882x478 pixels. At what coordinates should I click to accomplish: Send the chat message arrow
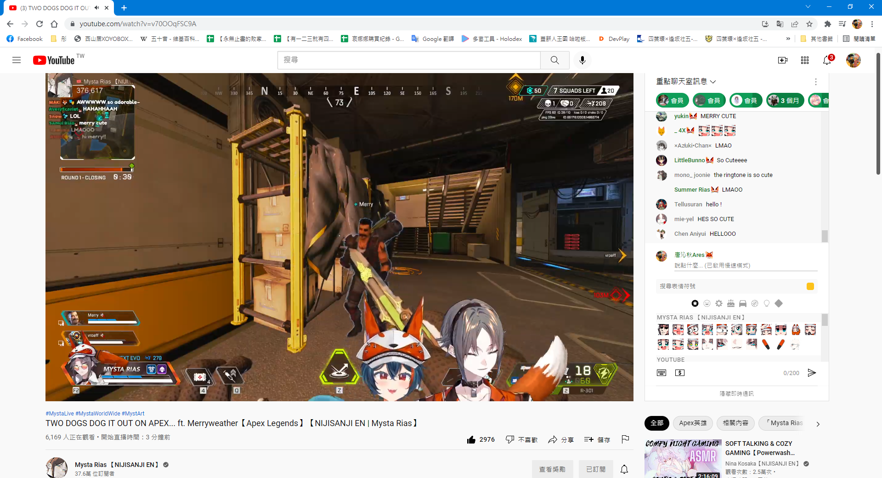click(812, 373)
